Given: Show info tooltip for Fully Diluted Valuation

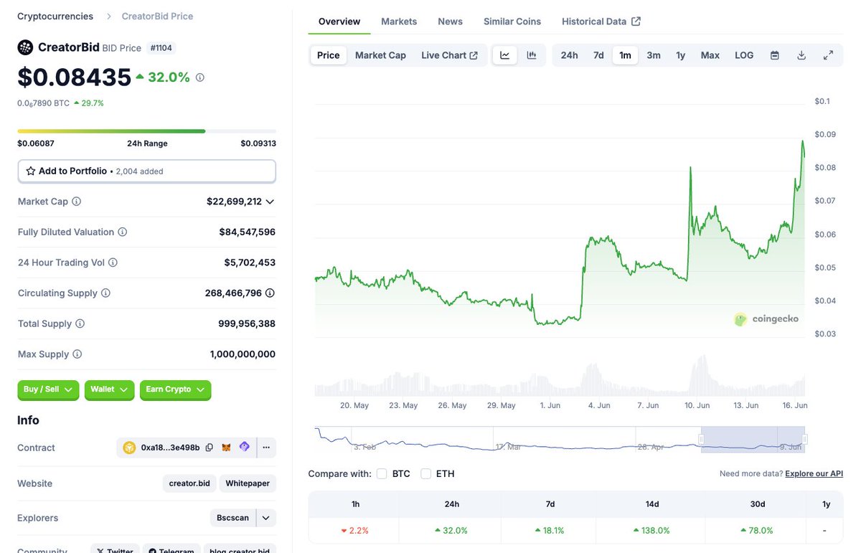Looking at the screenshot, I should pyautogui.click(x=123, y=232).
